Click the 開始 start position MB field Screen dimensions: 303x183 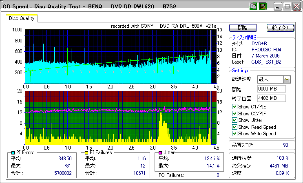(271, 89)
